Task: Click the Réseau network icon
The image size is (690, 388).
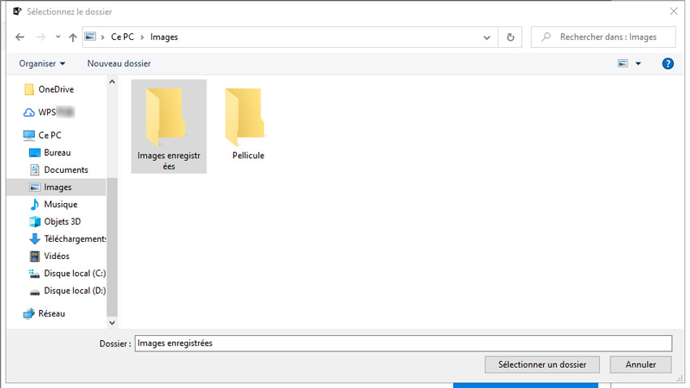Action: click(x=29, y=313)
